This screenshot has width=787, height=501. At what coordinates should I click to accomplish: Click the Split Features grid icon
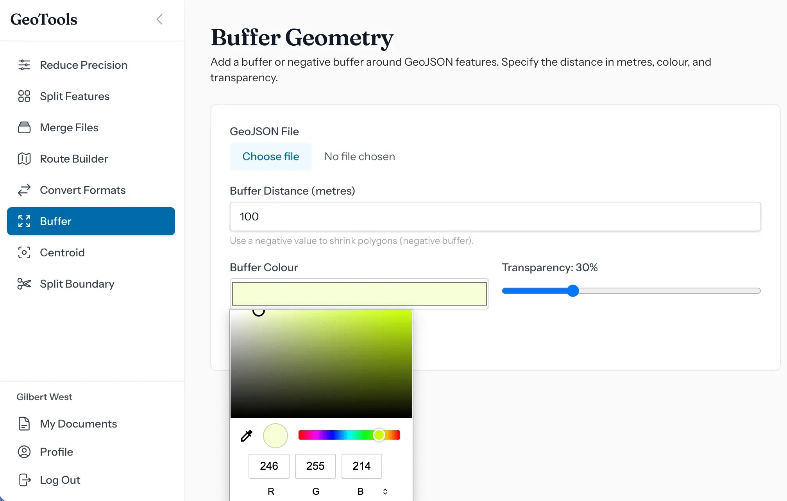point(24,96)
